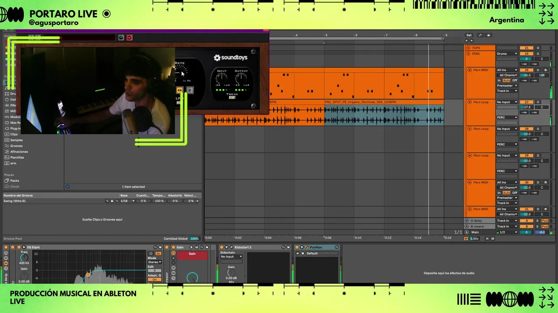Click the M button on Gain device
Viewport: 558px width, 313px height.
click(x=197, y=247)
